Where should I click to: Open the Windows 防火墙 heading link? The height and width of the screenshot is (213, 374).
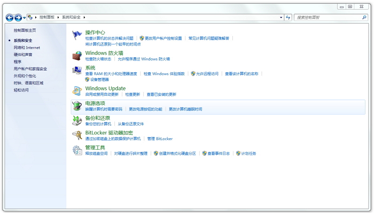click(x=104, y=53)
